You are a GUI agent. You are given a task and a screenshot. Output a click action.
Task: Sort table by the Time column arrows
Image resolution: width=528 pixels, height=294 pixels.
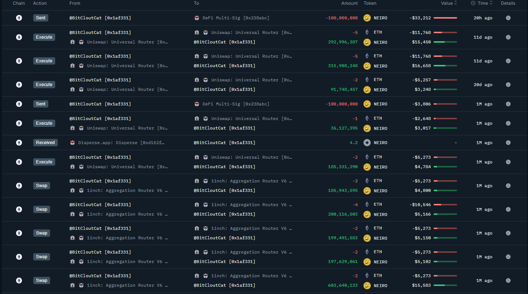click(491, 3)
